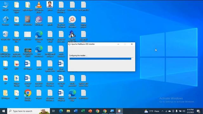203x114 pixels.
Task: Open the taskbar clock showing 8:14 PM
Action: (190, 111)
